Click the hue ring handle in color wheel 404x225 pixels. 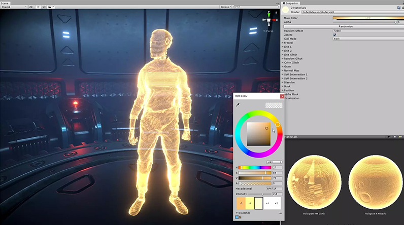(278, 125)
